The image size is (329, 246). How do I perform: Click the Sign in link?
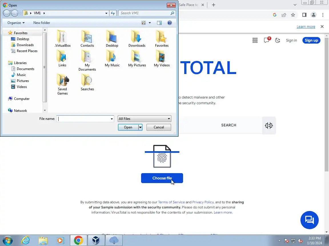pos(291,40)
